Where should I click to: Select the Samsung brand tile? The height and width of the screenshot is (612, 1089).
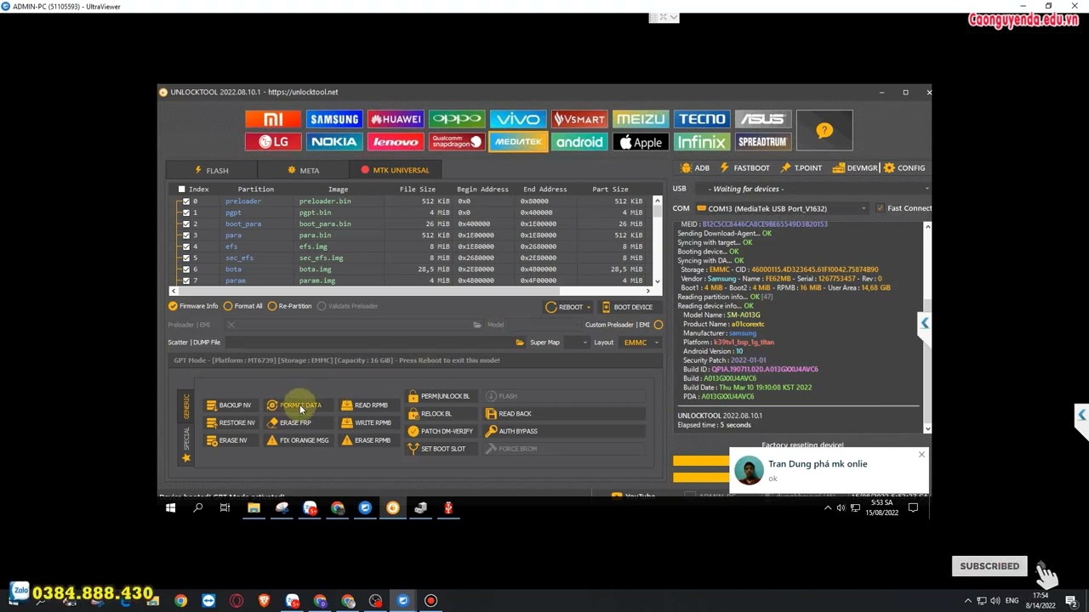(x=334, y=119)
